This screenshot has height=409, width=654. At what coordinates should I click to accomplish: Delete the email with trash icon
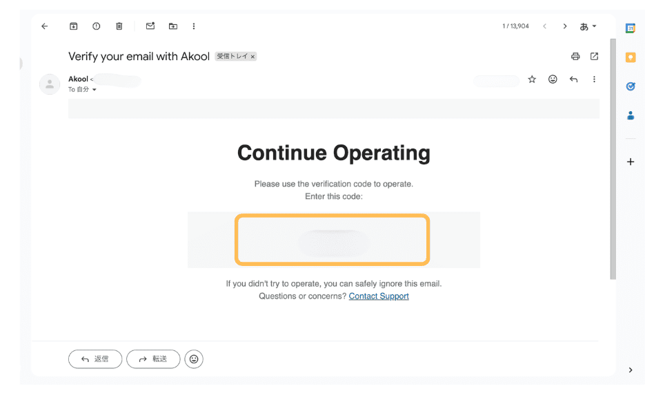[119, 26]
